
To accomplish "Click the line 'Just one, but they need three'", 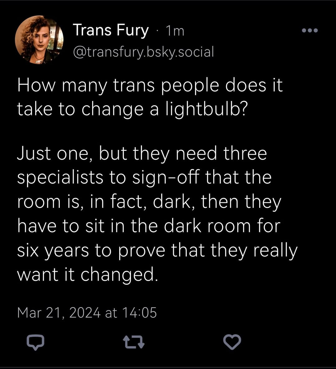I will (142, 153).
